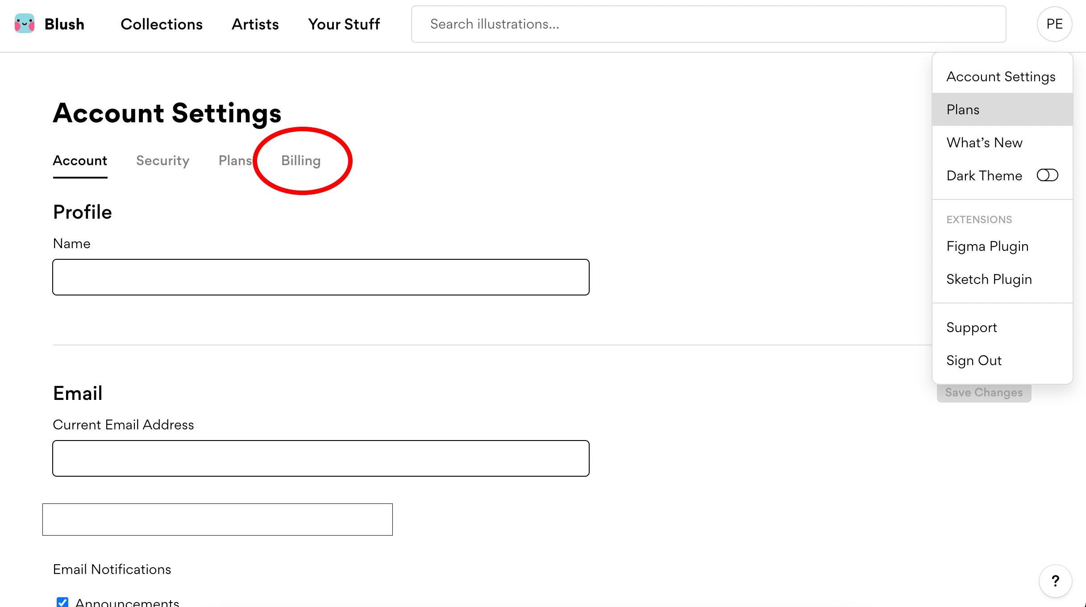1086x607 pixels.
Task: Uncheck the Announcements checkbox
Action: tap(63, 602)
